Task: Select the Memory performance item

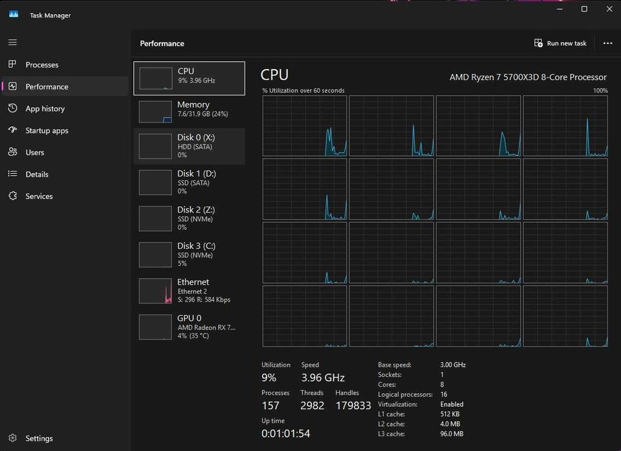Action: [189, 111]
